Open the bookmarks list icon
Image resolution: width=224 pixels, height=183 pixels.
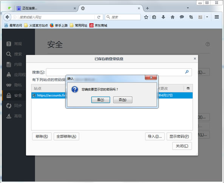coord(154,17)
